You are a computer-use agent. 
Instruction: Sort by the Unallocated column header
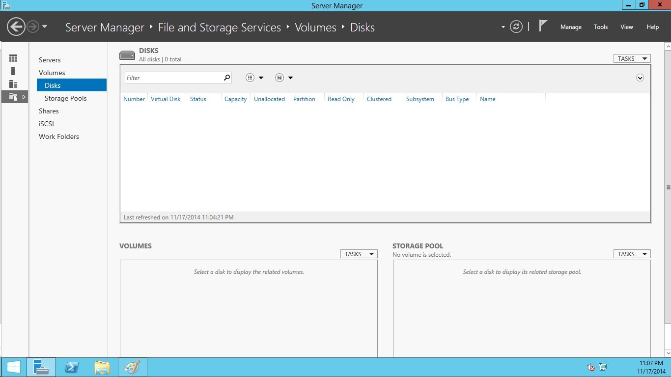(270, 99)
